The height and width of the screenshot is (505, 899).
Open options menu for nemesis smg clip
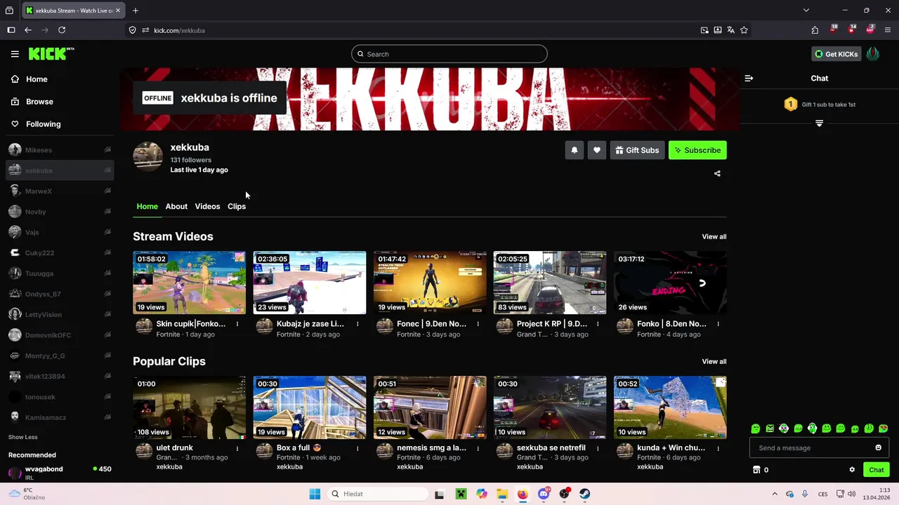pos(478,448)
